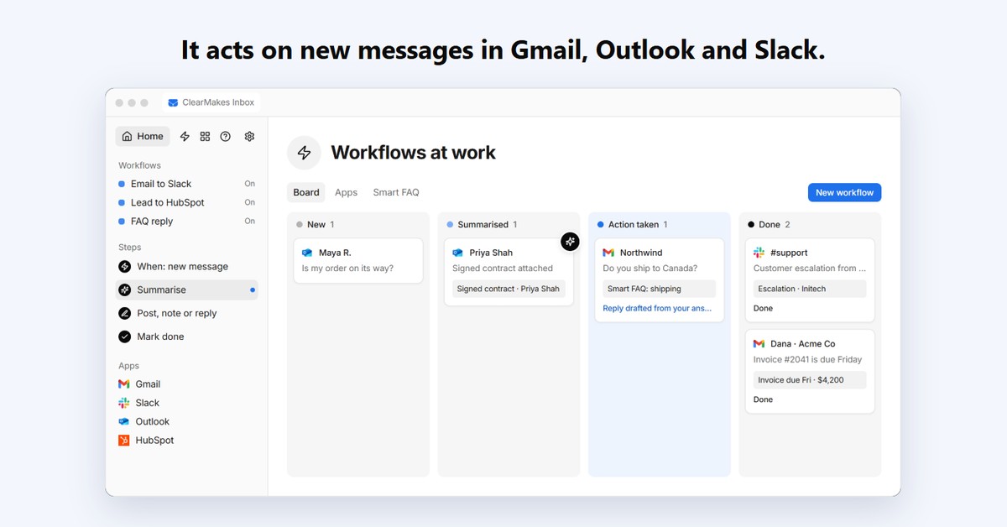1007x527 pixels.
Task: Switch to the Board tab
Action: click(306, 192)
